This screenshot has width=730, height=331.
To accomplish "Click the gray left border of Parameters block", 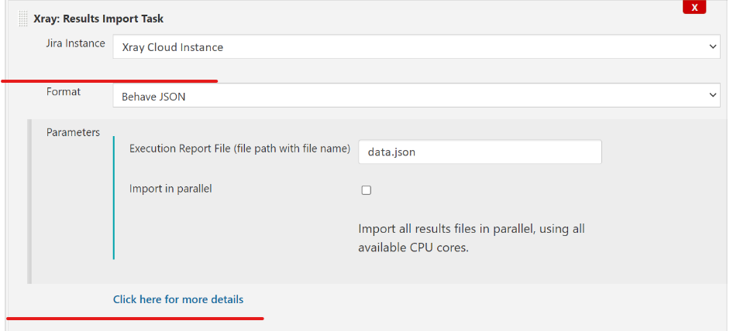I will click(x=29, y=201).
